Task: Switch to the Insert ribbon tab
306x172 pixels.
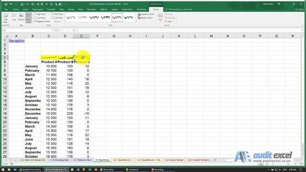Action: tap(25, 10)
